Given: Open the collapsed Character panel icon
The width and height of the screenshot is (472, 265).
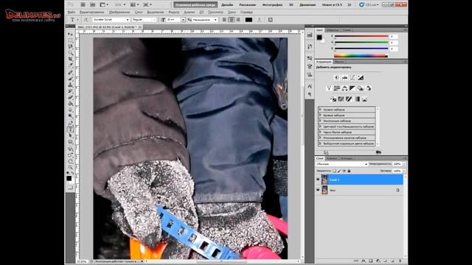Looking at the screenshot, I should (310, 86).
